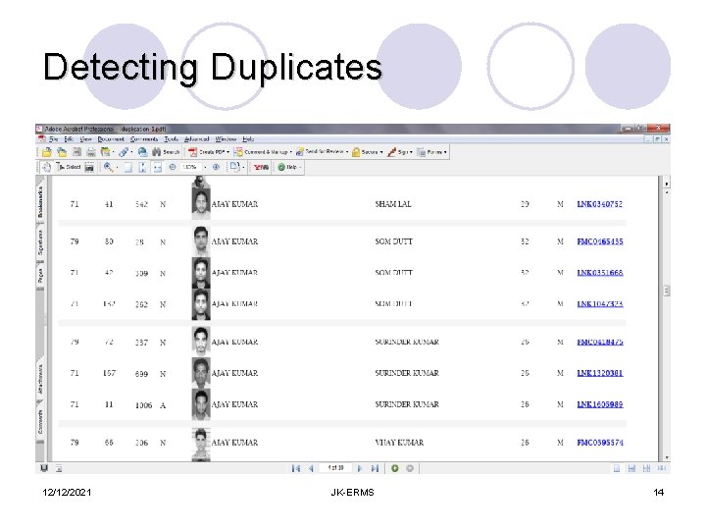Image resolution: width=706 pixels, height=530 pixels.
Task: Open link LNK0340752
Action: click(x=600, y=204)
